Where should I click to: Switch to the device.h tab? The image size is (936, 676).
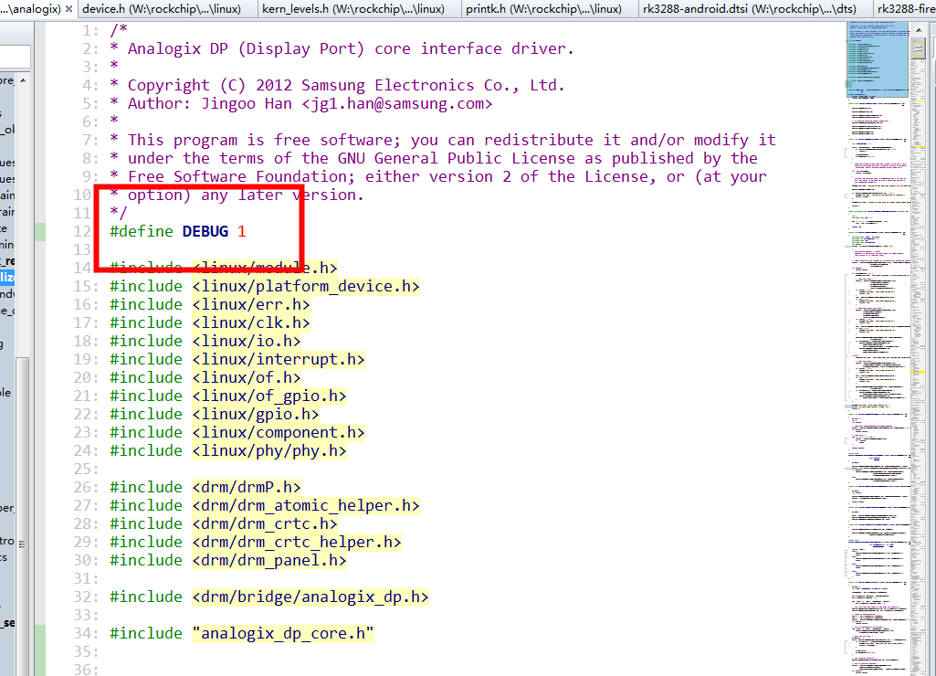pyautogui.click(x=162, y=9)
